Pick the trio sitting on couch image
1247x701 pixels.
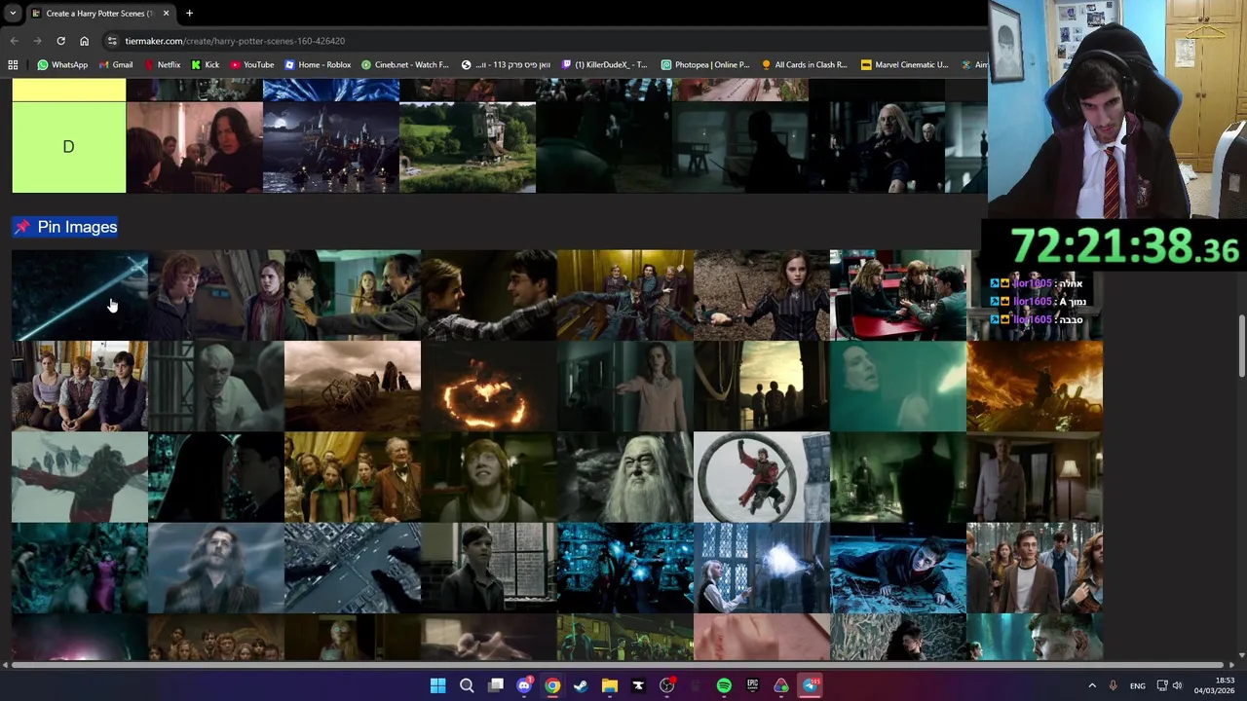pos(80,387)
